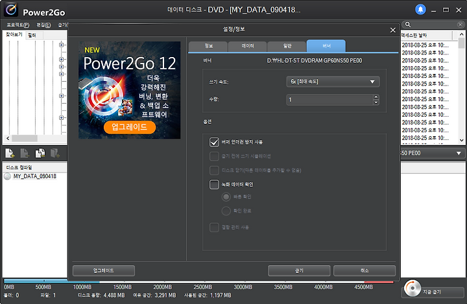Expand the bottommost folder tree node
467x304 pixels.
(x=62, y=117)
